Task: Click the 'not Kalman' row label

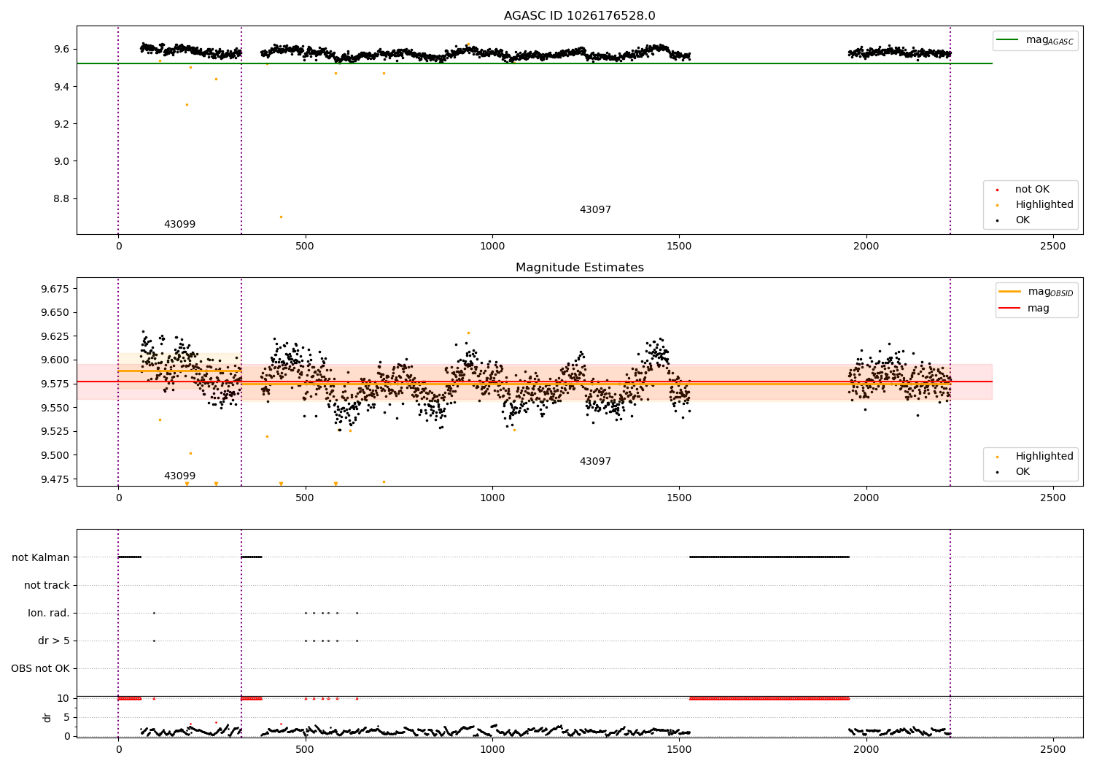Action: [x=41, y=557]
